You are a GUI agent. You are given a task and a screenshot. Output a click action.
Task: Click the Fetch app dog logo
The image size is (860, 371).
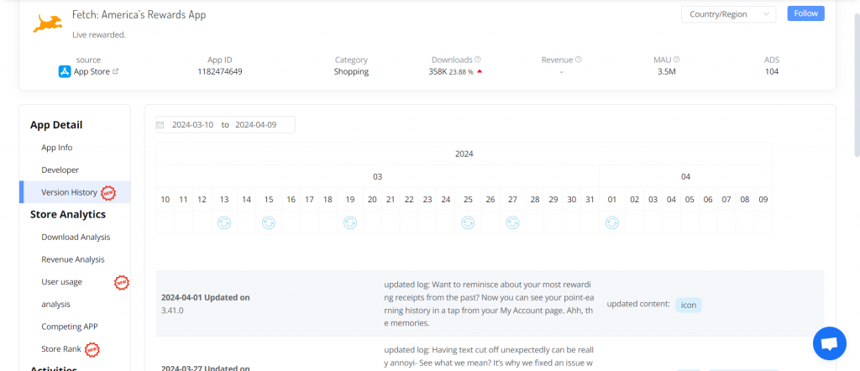click(x=47, y=23)
